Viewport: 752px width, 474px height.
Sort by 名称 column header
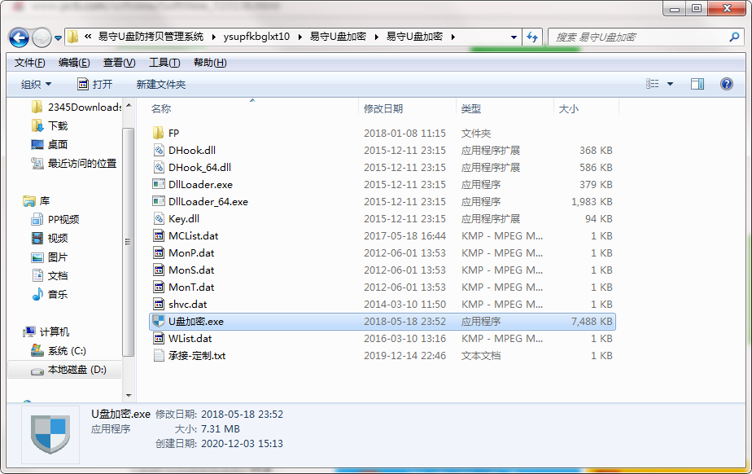click(x=161, y=109)
